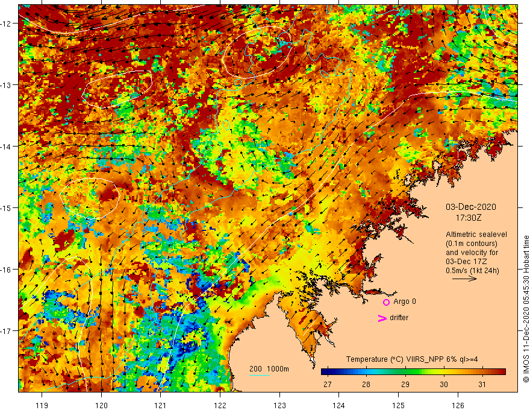
Task: Click the '03-Dec 17Z' legend line
Action: [x=465, y=262]
